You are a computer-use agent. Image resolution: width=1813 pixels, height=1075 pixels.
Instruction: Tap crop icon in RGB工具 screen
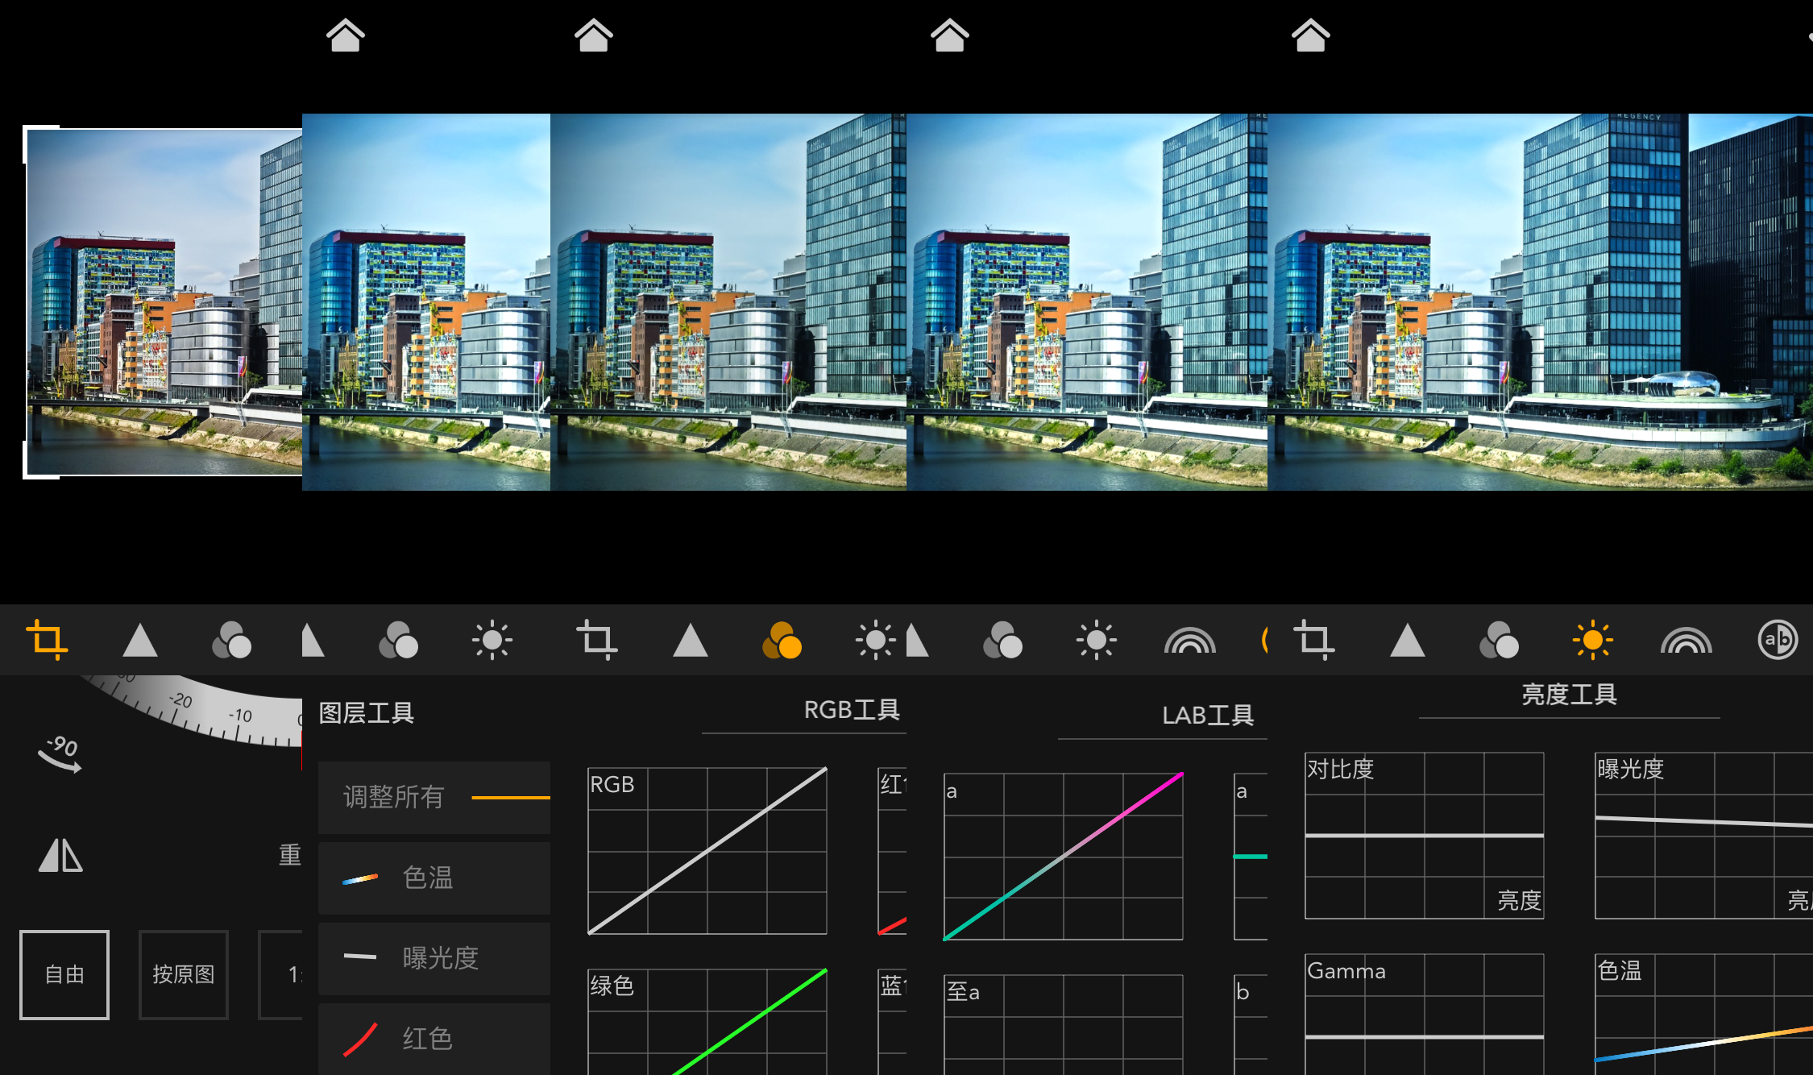(x=597, y=641)
